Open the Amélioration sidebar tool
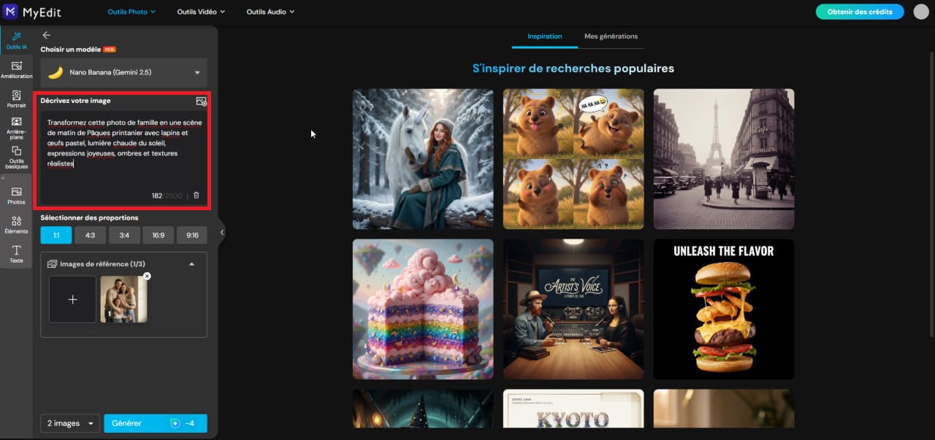Screen dimensions: 935x440 coord(16,70)
